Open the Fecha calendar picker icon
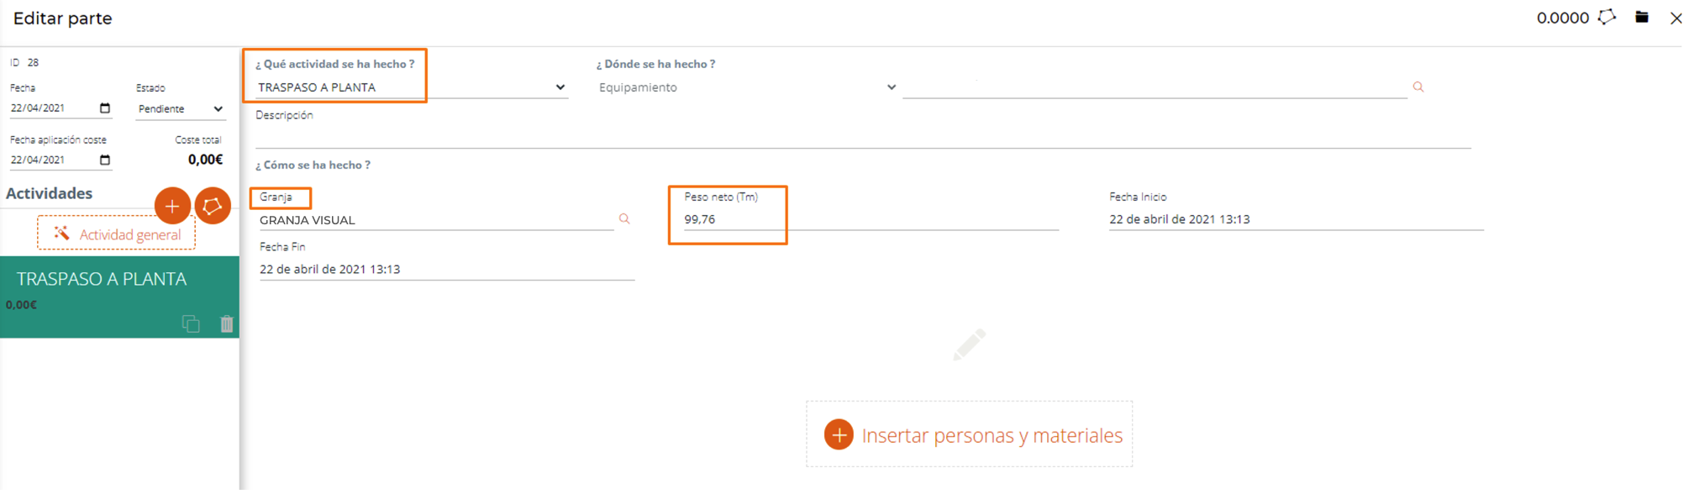1694x494 pixels. click(x=105, y=108)
